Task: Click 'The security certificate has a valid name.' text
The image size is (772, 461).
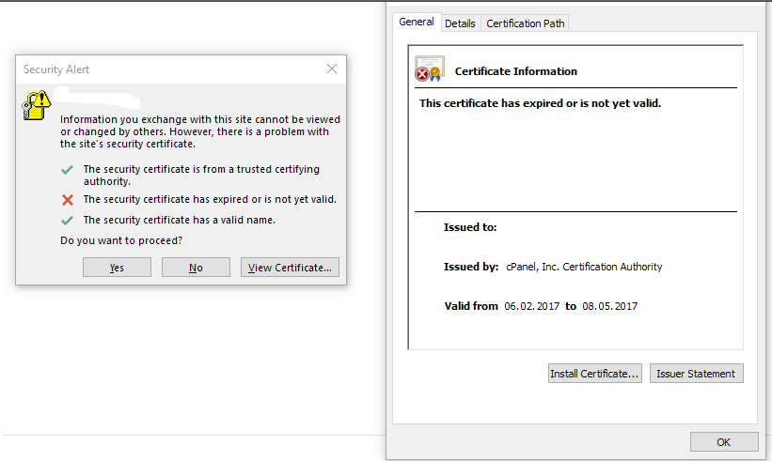Action: (x=180, y=220)
